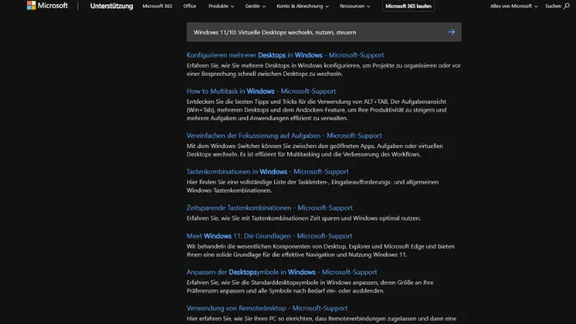Click description starting "Hier finden Sie eine vollständige Liste"
Screen dimensions: 576x324
click(313, 187)
